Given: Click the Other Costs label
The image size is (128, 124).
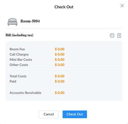Looking at the screenshot, I should click(19, 65).
